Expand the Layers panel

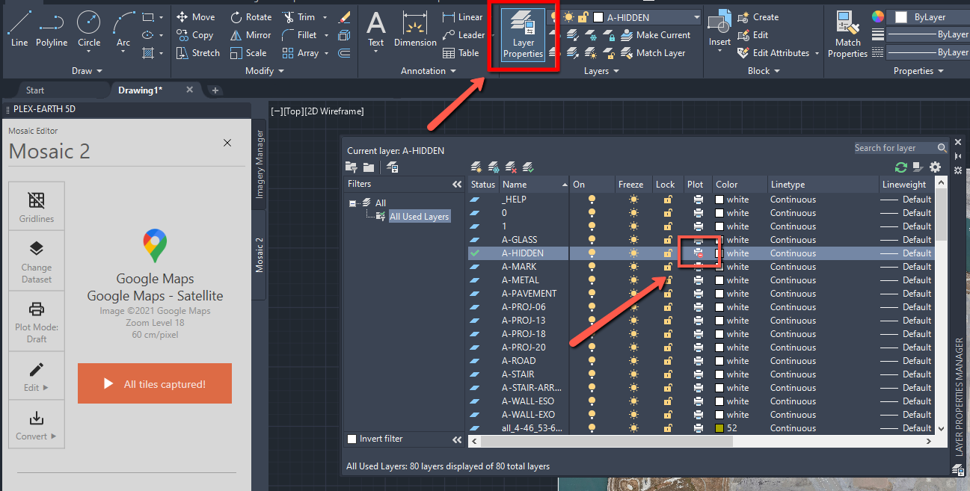601,71
